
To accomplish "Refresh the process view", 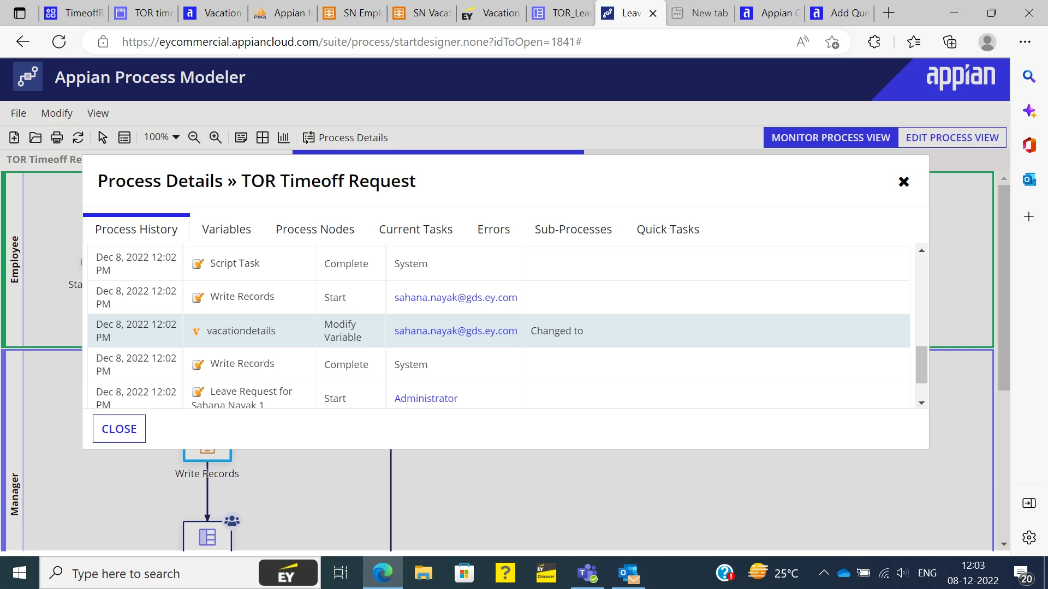I will point(78,137).
